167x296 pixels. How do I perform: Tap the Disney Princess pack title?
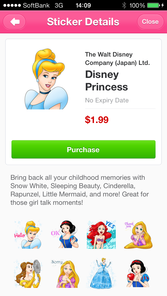coord(106,81)
